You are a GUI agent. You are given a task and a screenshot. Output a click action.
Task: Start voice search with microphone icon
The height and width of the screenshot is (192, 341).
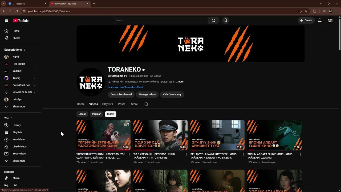click(x=226, y=21)
